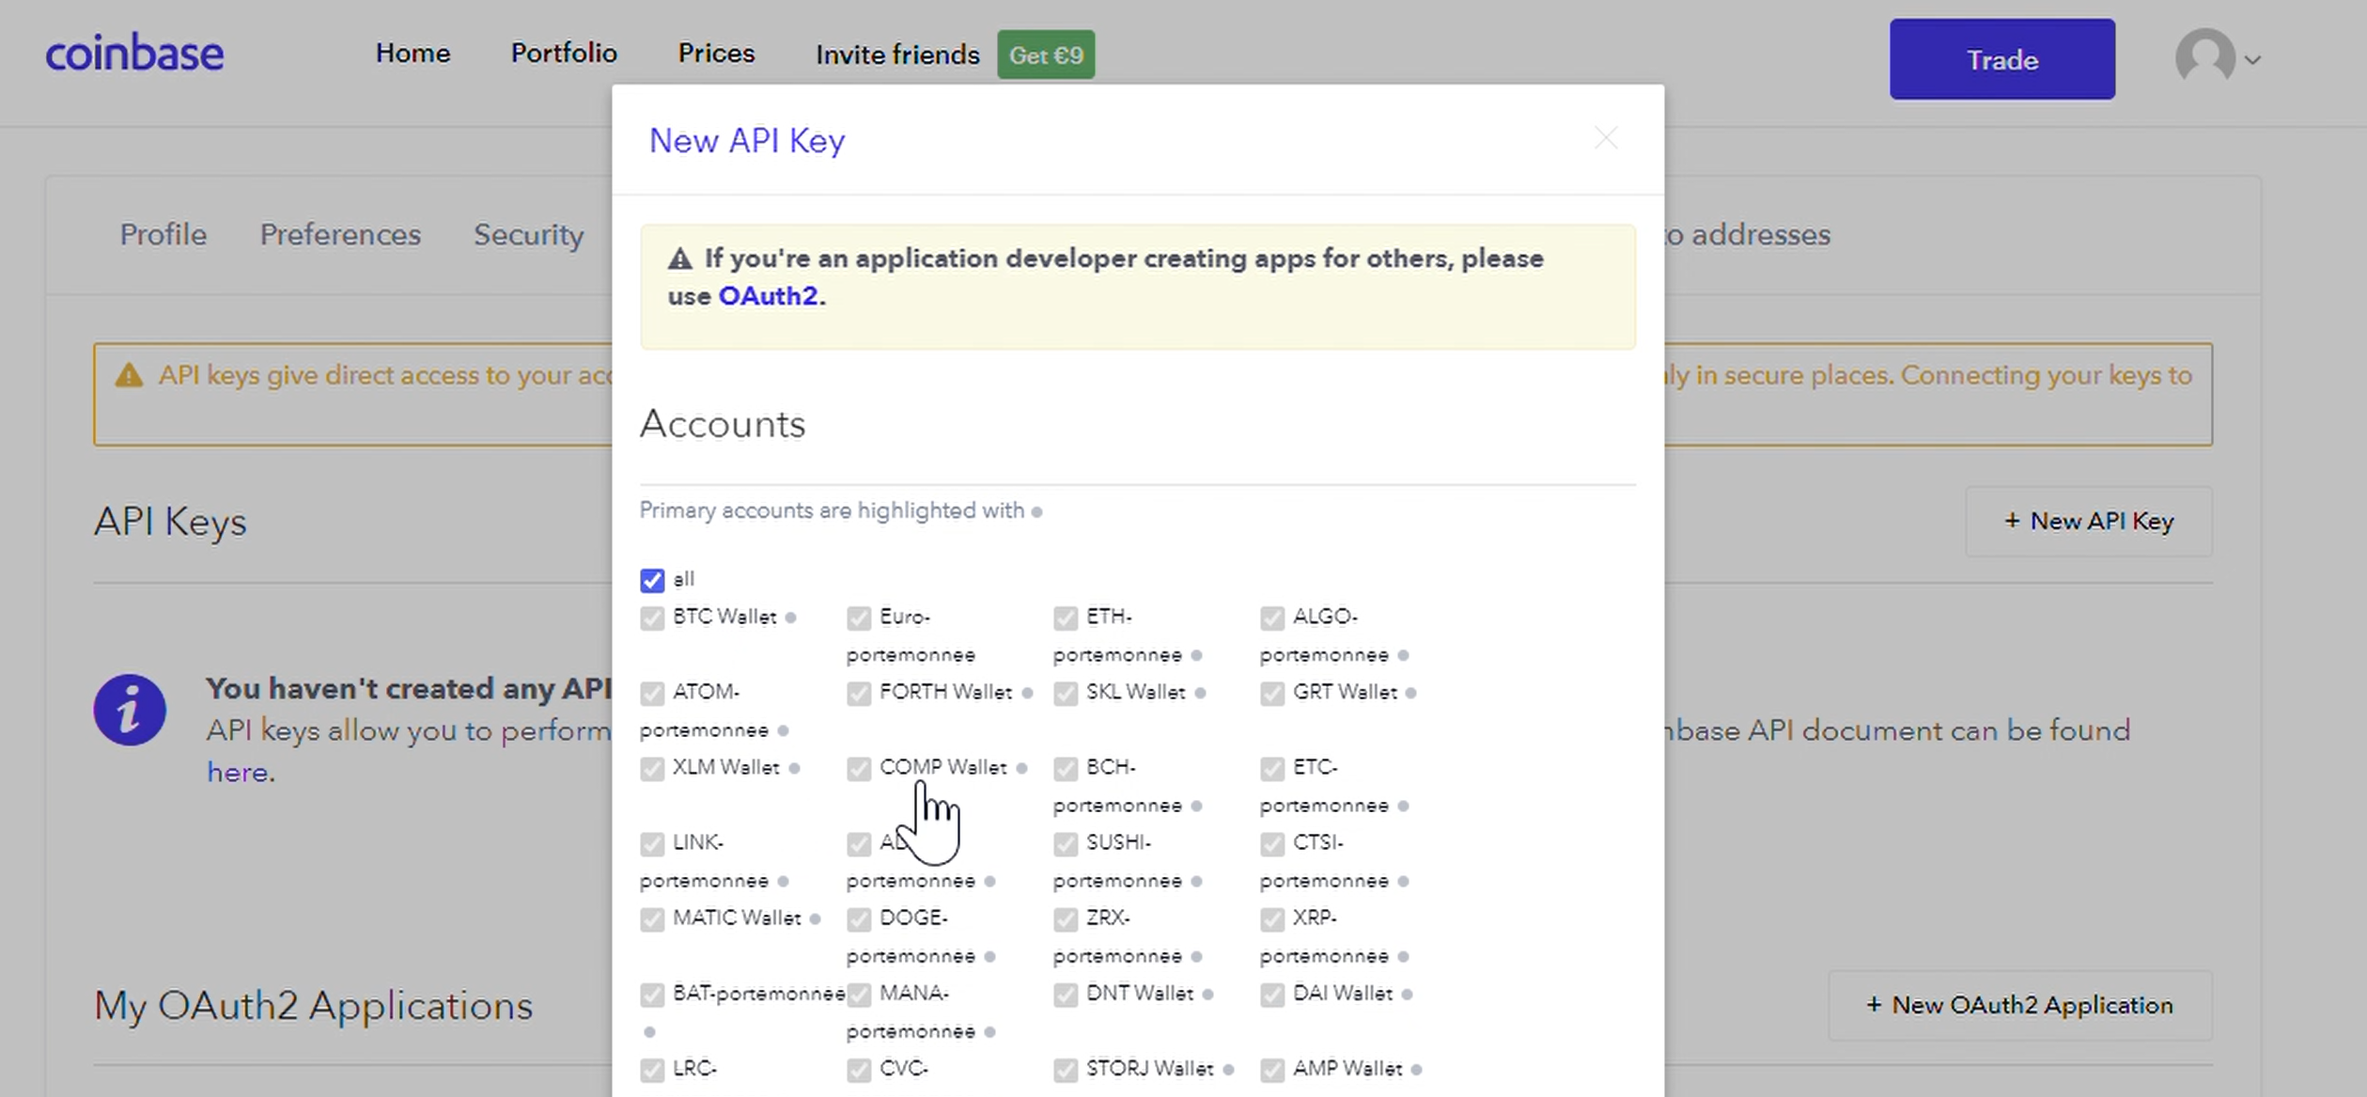This screenshot has width=2367, height=1097.
Task: Click 'Primary accounts are highlighted with' text
Action: (x=832, y=510)
